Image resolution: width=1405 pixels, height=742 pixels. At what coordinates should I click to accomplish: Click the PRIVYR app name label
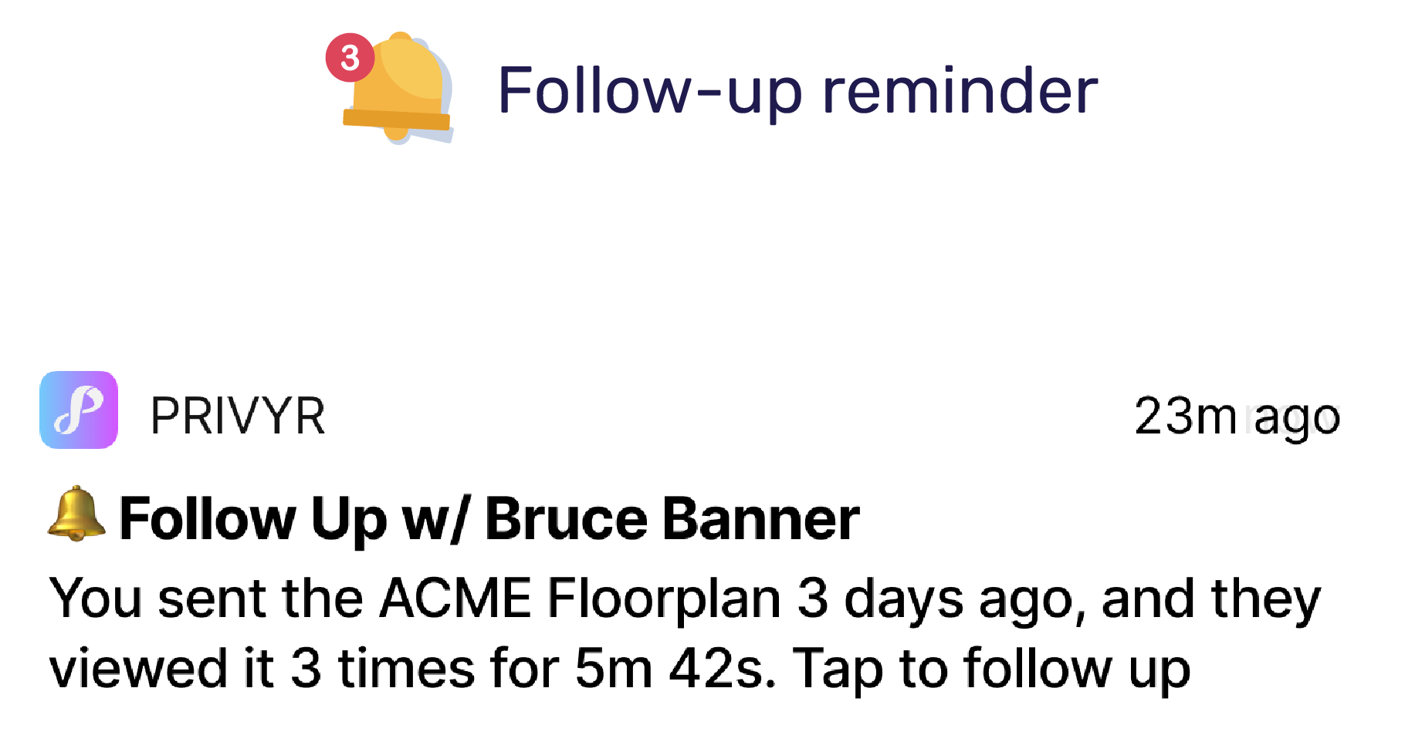(238, 417)
